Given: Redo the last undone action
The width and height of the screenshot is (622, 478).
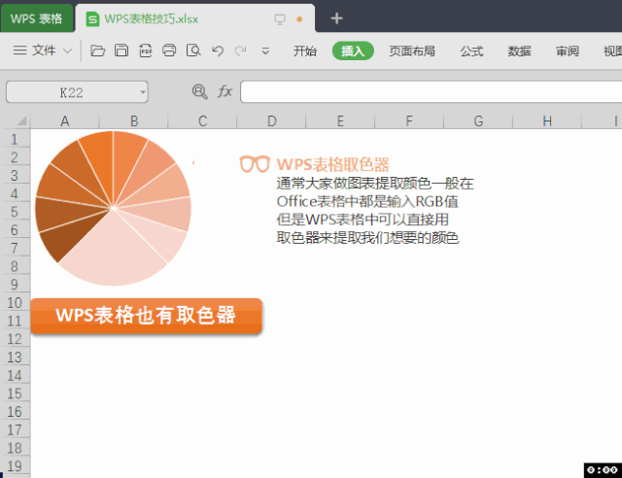Looking at the screenshot, I should point(240,51).
